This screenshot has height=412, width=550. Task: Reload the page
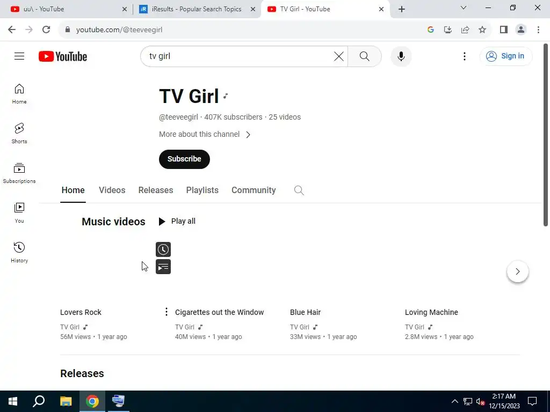point(46,30)
